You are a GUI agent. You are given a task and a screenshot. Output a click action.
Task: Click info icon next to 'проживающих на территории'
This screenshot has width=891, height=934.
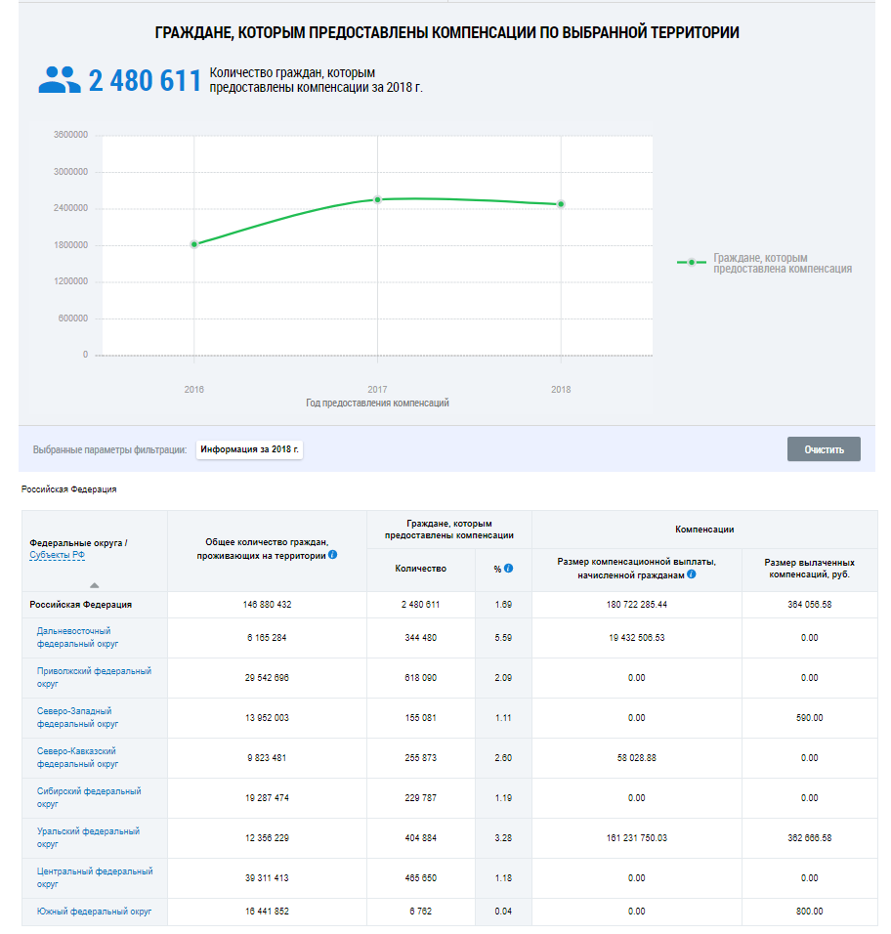tap(333, 555)
